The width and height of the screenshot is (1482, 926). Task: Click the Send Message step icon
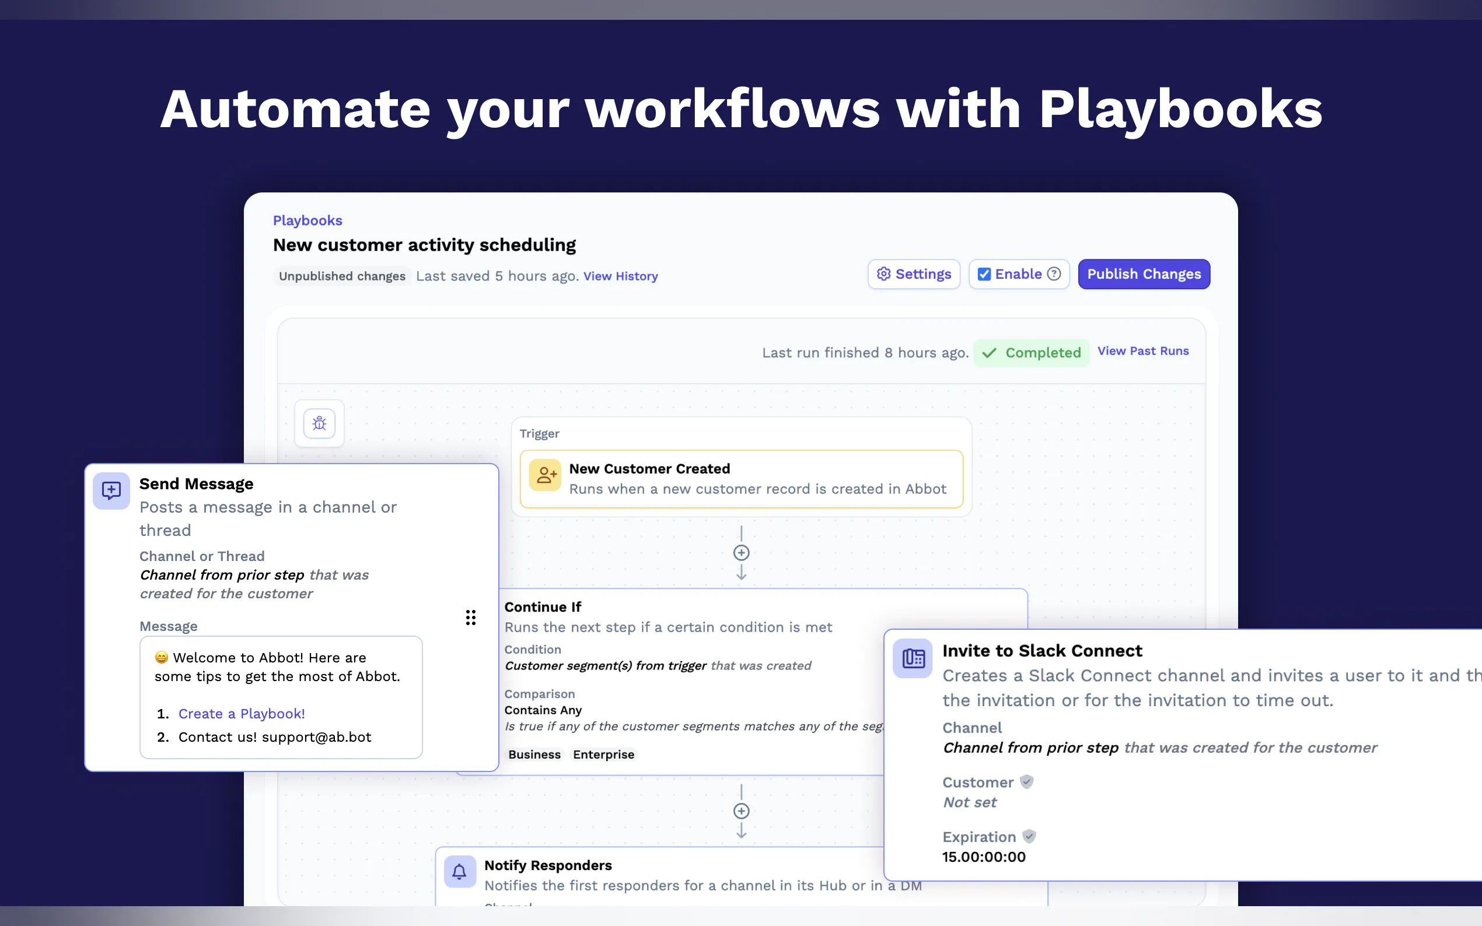point(111,490)
